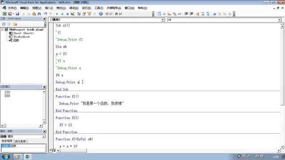Screen dimensions: 285x160
Task: Save the workbook with the floppy icon
Action: 17,14
